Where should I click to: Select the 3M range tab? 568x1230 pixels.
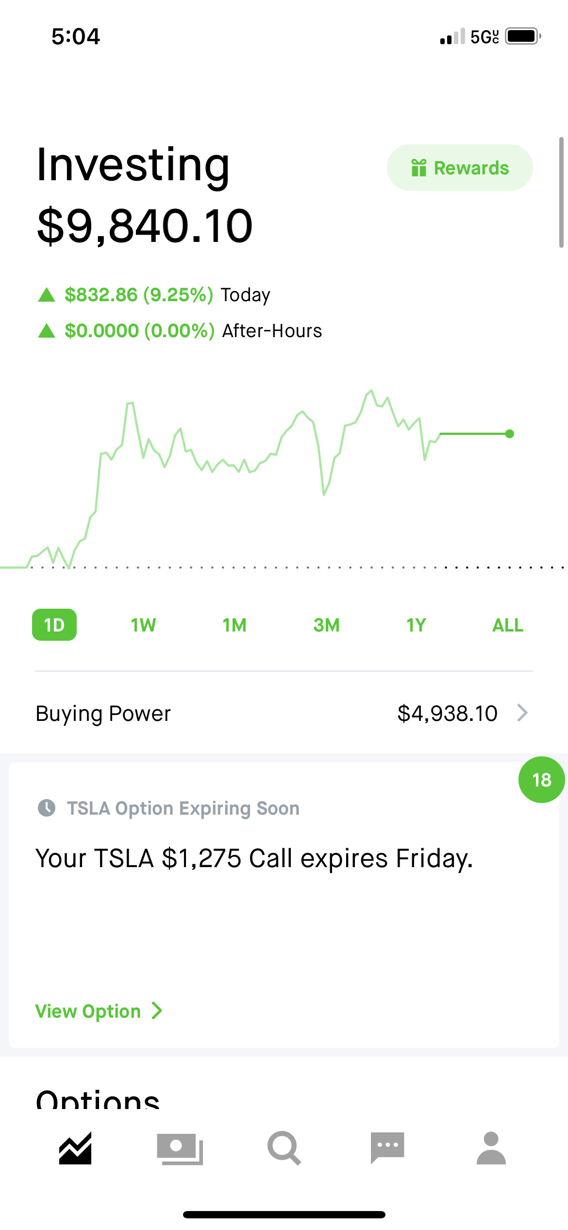[326, 625]
